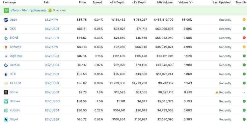Open Upbit's BSV/KRW pair link
The width and height of the screenshot is (247, 123).
point(51,20)
